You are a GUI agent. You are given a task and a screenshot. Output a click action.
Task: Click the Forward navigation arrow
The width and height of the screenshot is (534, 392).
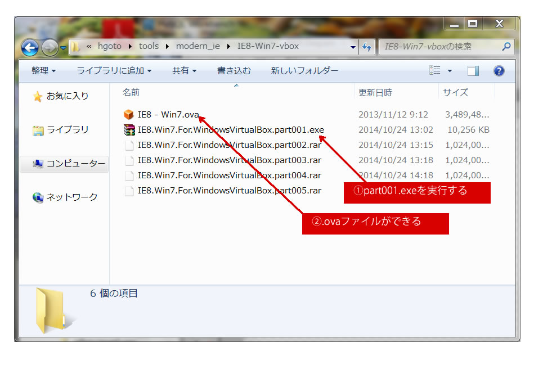pyautogui.click(x=50, y=48)
